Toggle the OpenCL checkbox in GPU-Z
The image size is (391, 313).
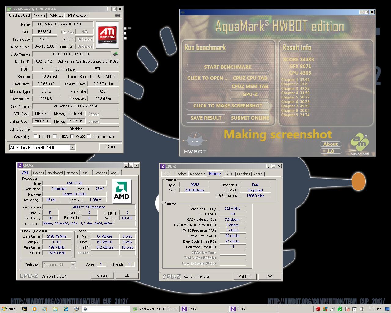click(35, 137)
